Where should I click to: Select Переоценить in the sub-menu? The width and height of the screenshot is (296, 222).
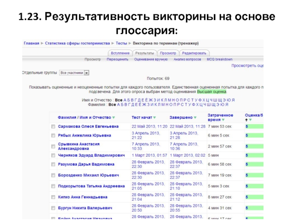tap(117, 59)
